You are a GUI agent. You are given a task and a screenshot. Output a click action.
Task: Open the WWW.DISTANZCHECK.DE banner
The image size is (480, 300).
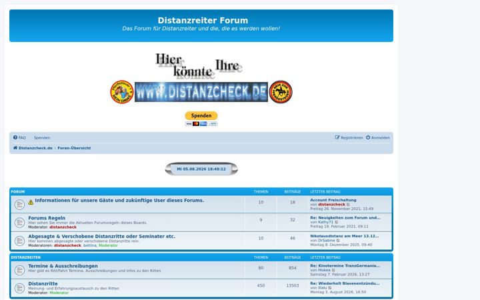pos(201,92)
